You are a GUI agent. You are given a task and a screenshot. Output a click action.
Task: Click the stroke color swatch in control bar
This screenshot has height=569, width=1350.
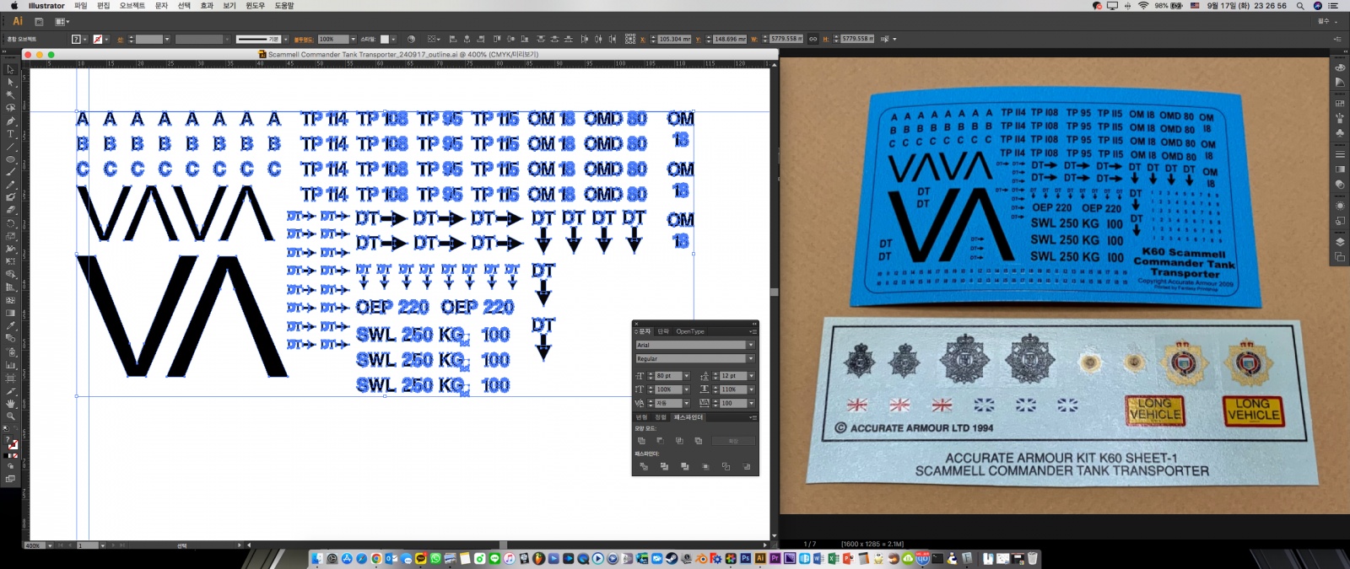(x=98, y=39)
